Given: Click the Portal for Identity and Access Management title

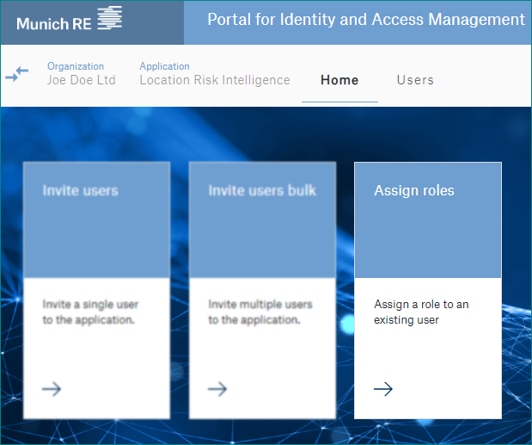Looking at the screenshot, I should (366, 19).
